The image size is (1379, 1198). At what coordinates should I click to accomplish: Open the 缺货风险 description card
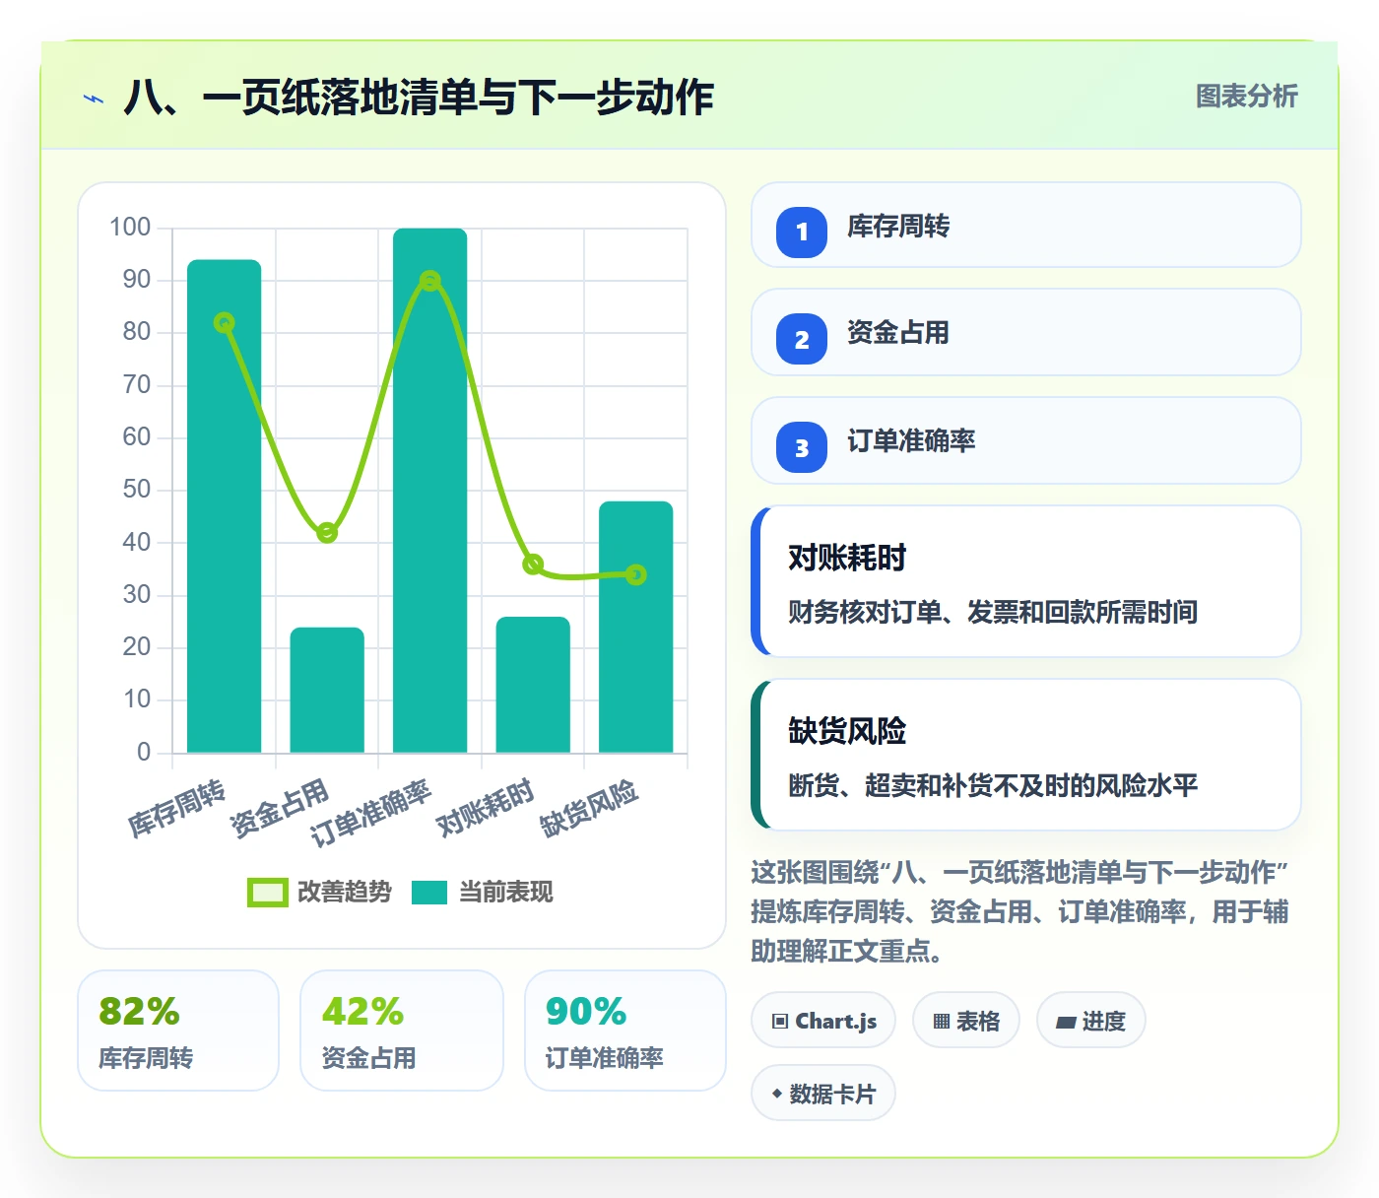1026,755
